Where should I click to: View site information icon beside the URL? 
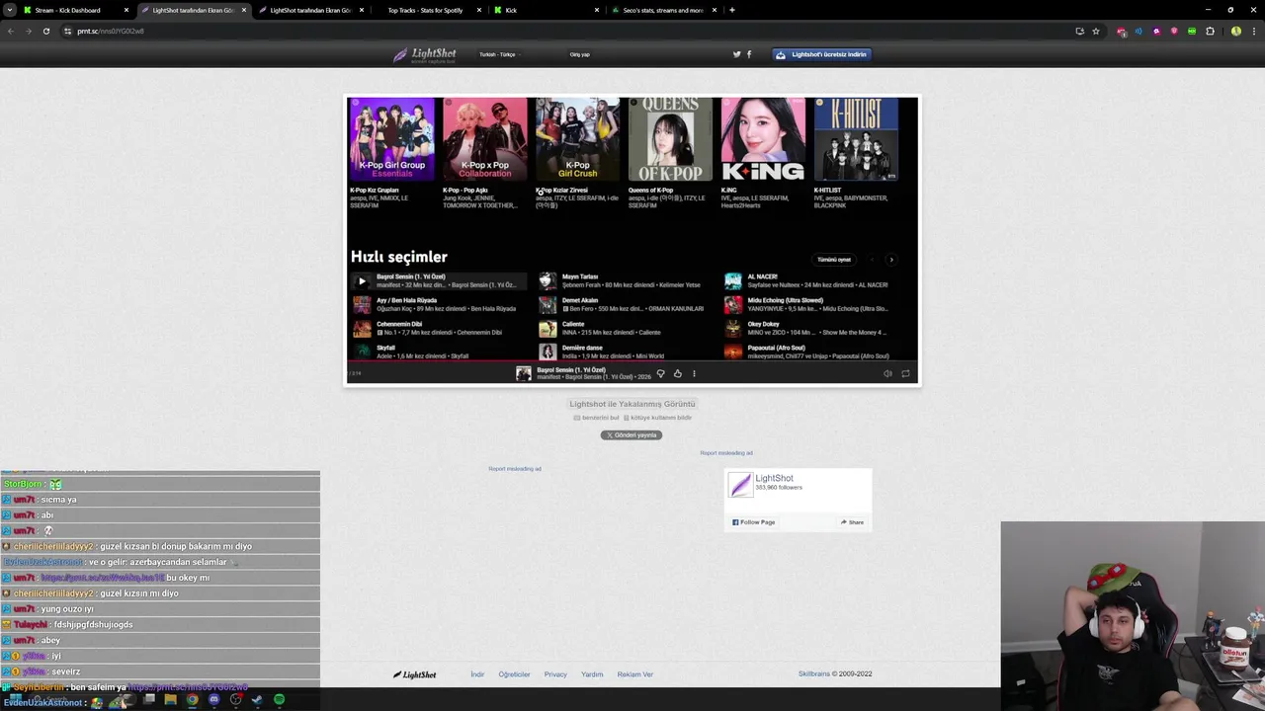click(67, 31)
